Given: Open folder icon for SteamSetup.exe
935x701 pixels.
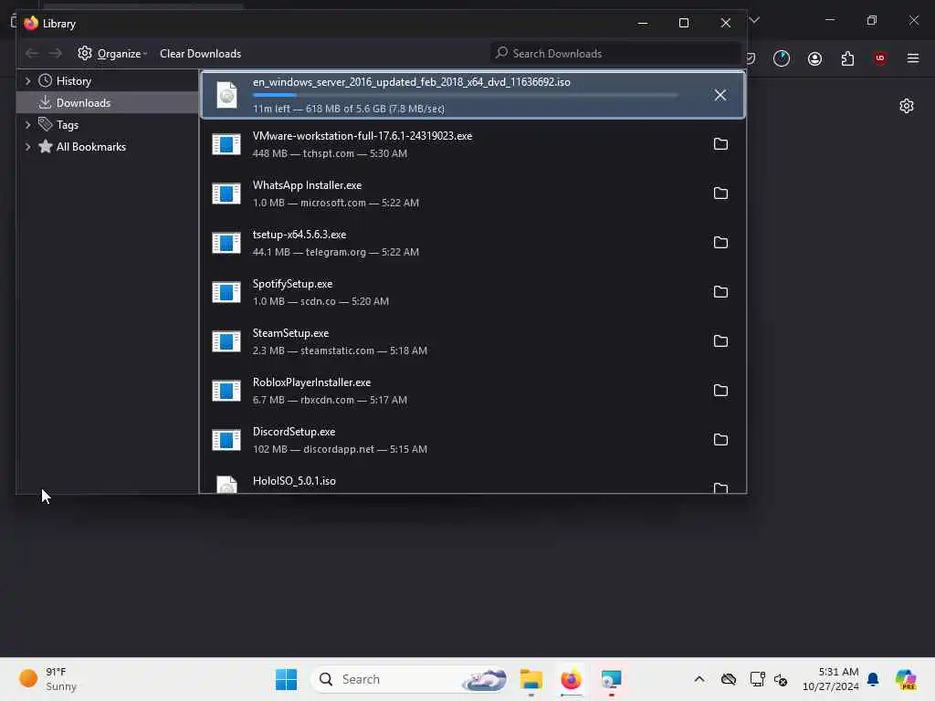Looking at the screenshot, I should click(x=720, y=341).
